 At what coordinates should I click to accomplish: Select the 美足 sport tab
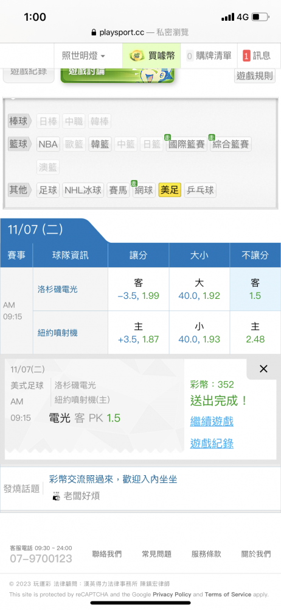pos(170,190)
